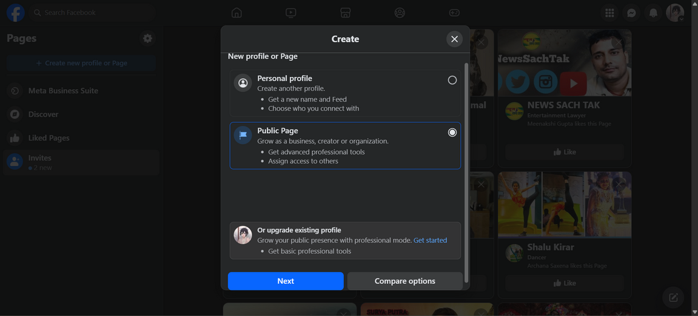698x316 pixels.
Task: Click the blue Next button
Action: (x=286, y=281)
